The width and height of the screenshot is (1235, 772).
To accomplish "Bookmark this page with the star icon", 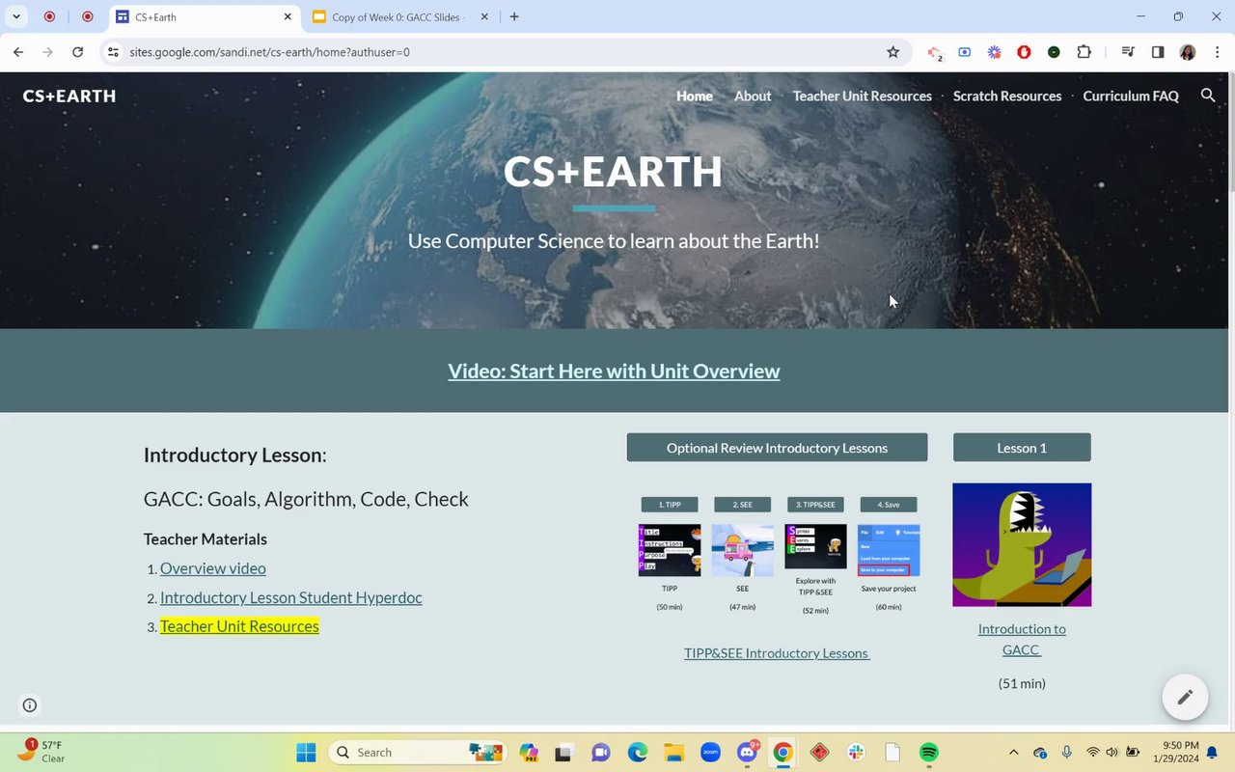I will [892, 52].
